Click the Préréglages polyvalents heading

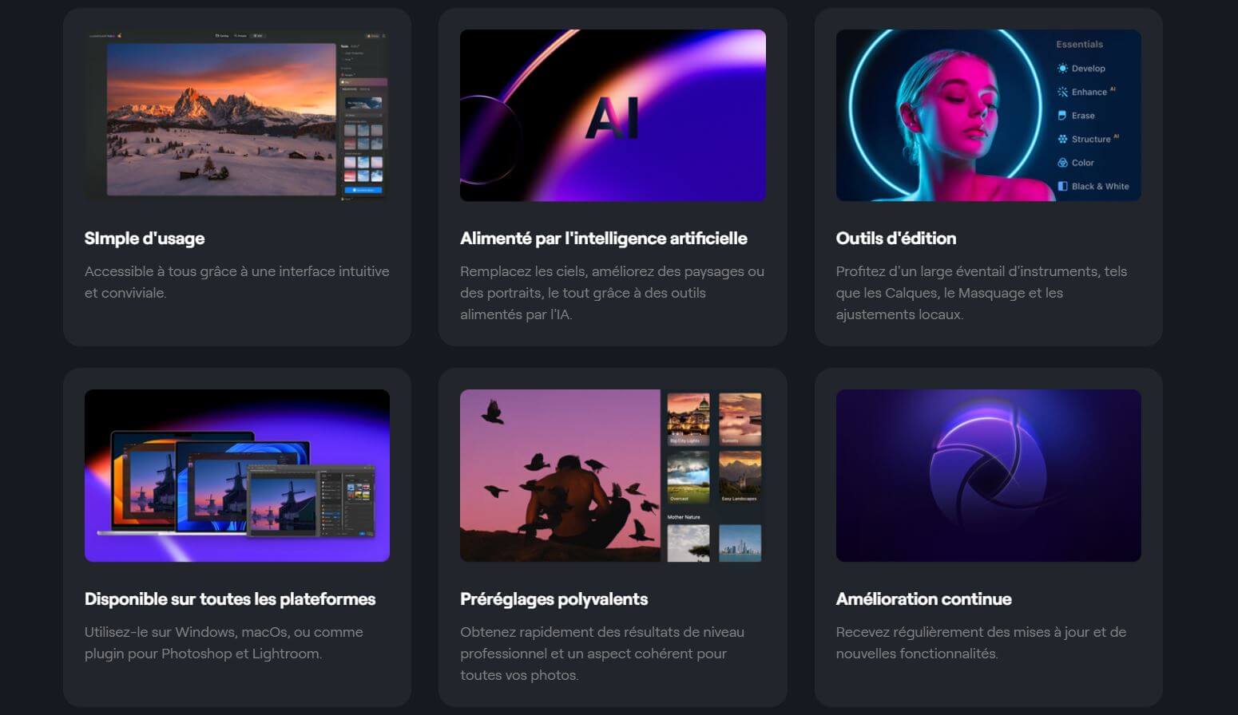[554, 599]
